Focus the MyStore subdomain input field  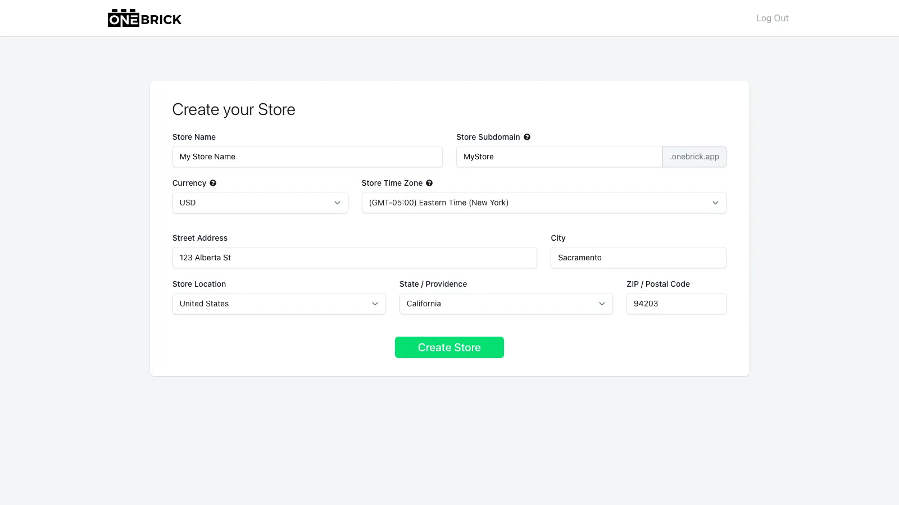point(559,157)
